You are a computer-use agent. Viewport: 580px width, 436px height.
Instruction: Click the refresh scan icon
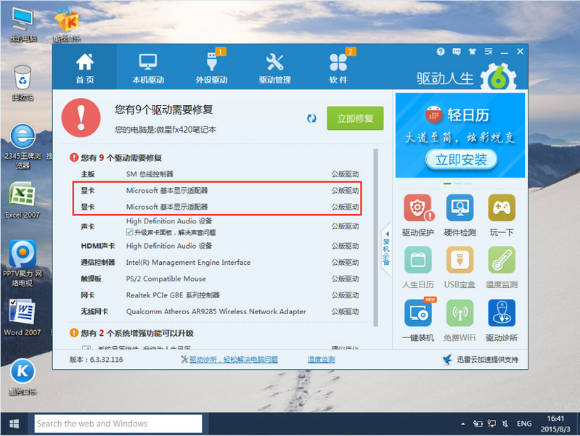(x=312, y=118)
